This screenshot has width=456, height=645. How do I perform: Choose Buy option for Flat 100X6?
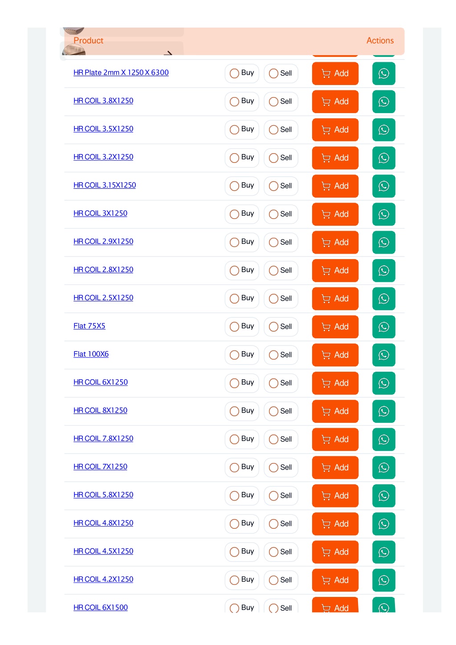point(242,355)
